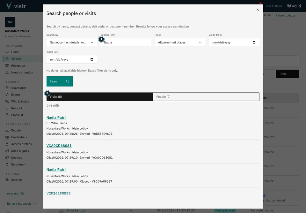306x213 pixels.
Task: Click the Needs attention warning icon
Action: click(7, 72)
